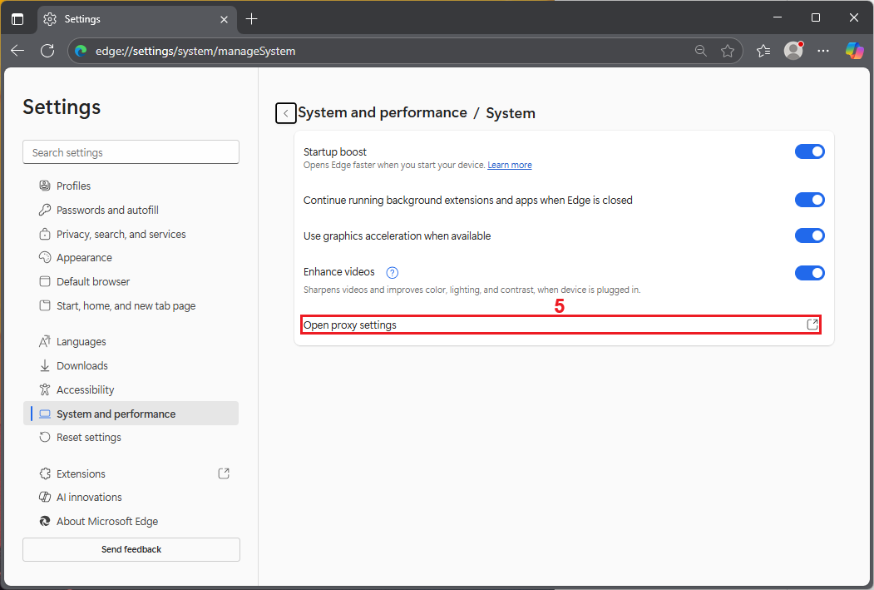Click System and performance breadcrumb title
The image size is (874, 590).
383,112
